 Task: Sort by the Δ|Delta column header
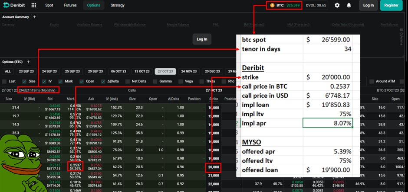[173, 99]
